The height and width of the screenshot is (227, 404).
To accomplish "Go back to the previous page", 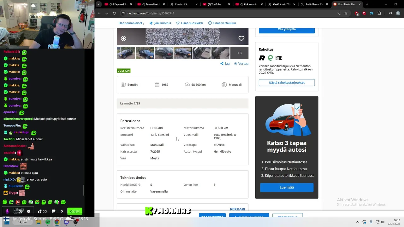I will [x=99, y=13].
